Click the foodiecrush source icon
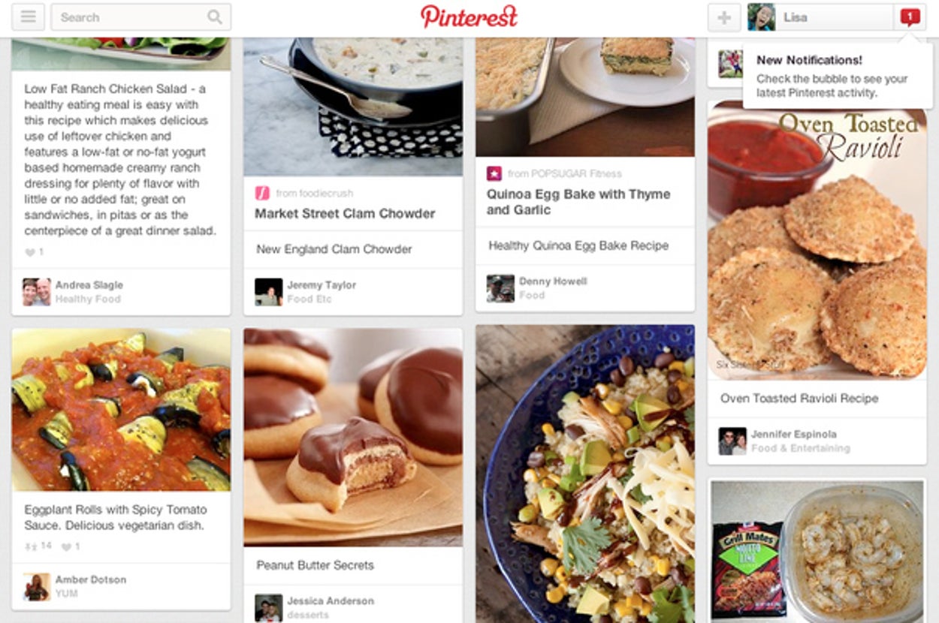939x623 pixels. click(262, 193)
